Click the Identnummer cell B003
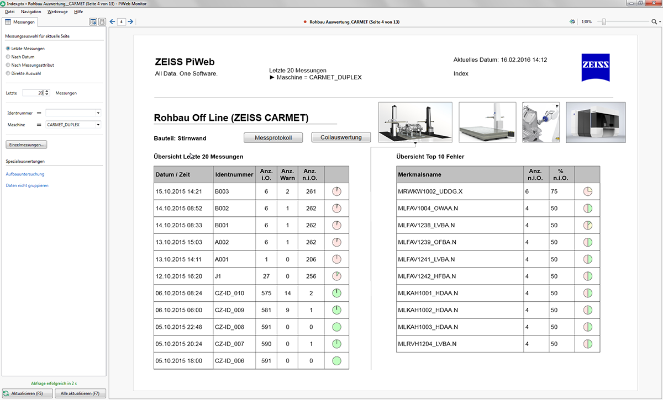This screenshot has height=400, width=663. coord(234,191)
